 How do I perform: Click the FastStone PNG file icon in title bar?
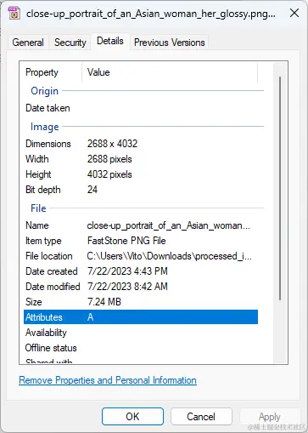(14, 13)
